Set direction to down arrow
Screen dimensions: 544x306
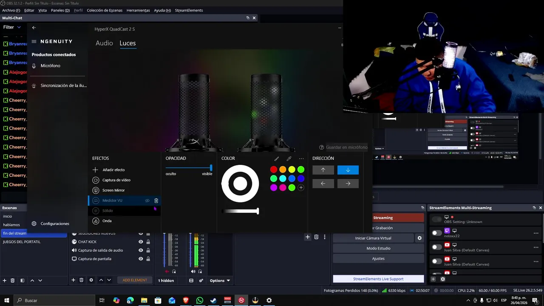click(x=348, y=170)
